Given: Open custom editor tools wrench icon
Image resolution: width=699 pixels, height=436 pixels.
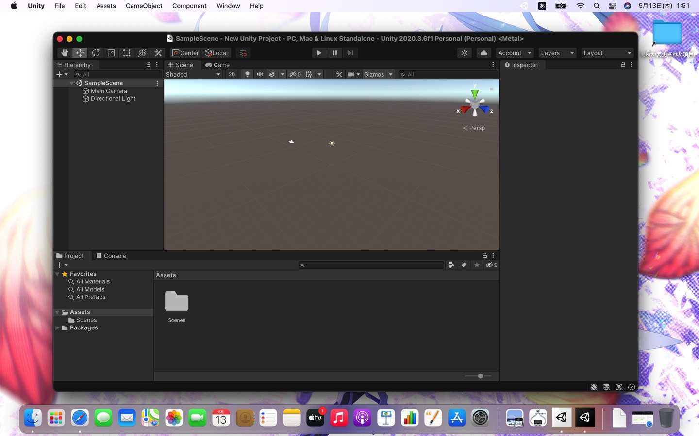Looking at the screenshot, I should click(158, 53).
